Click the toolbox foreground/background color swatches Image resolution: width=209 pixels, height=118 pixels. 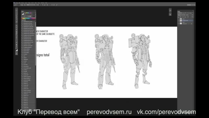pos(16,50)
